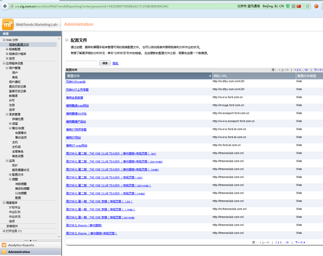Click the orange ml² WebTrends logo
Viewport: 323px width, 256px height.
8,24
